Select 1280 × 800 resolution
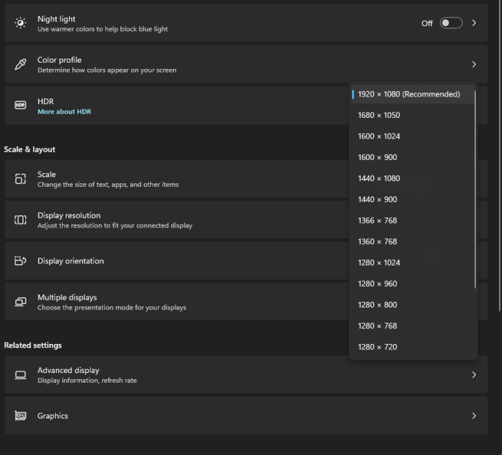The width and height of the screenshot is (502, 455). 413,305
